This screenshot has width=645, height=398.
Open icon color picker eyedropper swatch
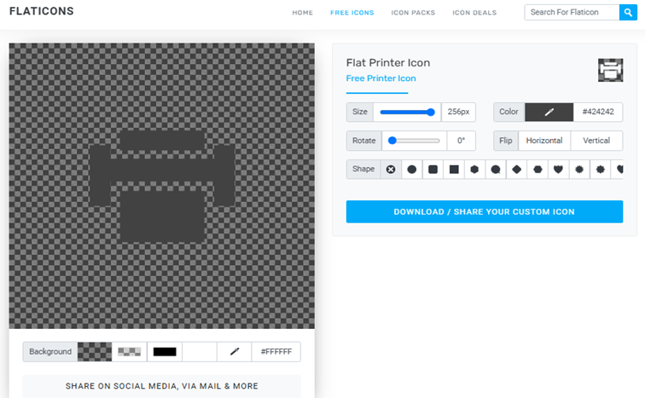pyautogui.click(x=549, y=112)
